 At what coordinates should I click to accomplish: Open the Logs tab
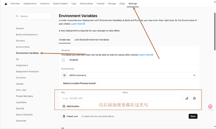click(x=74, y=3)
